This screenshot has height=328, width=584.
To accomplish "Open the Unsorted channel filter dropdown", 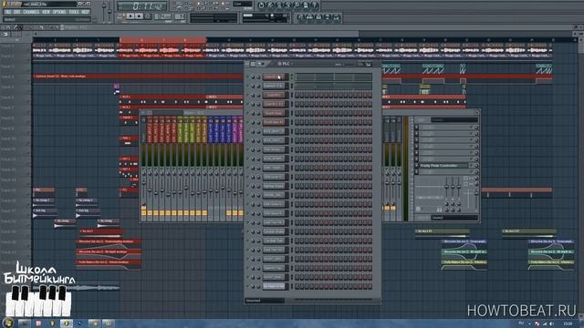I will pos(265,301).
